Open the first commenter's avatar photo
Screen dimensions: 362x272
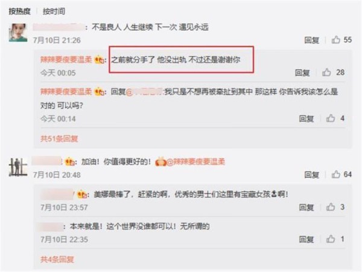18,33
